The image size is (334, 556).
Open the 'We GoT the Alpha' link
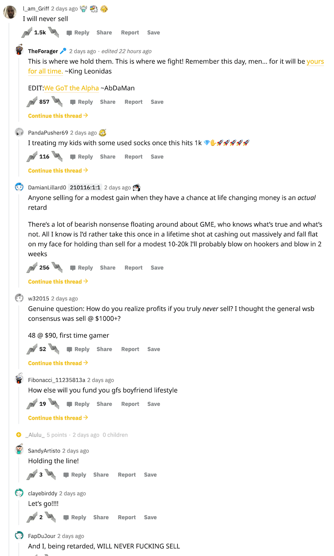tap(72, 88)
